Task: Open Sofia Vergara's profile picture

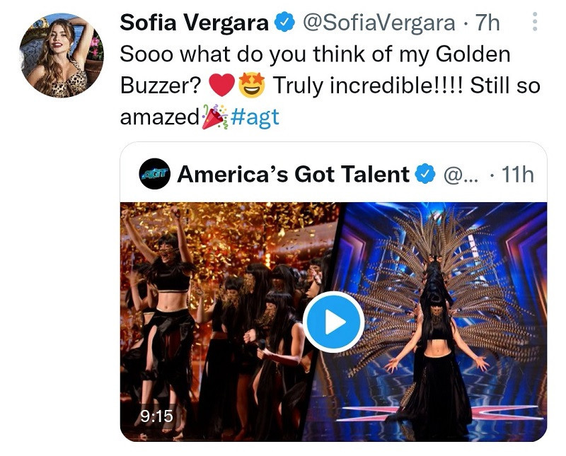Action: point(62,56)
